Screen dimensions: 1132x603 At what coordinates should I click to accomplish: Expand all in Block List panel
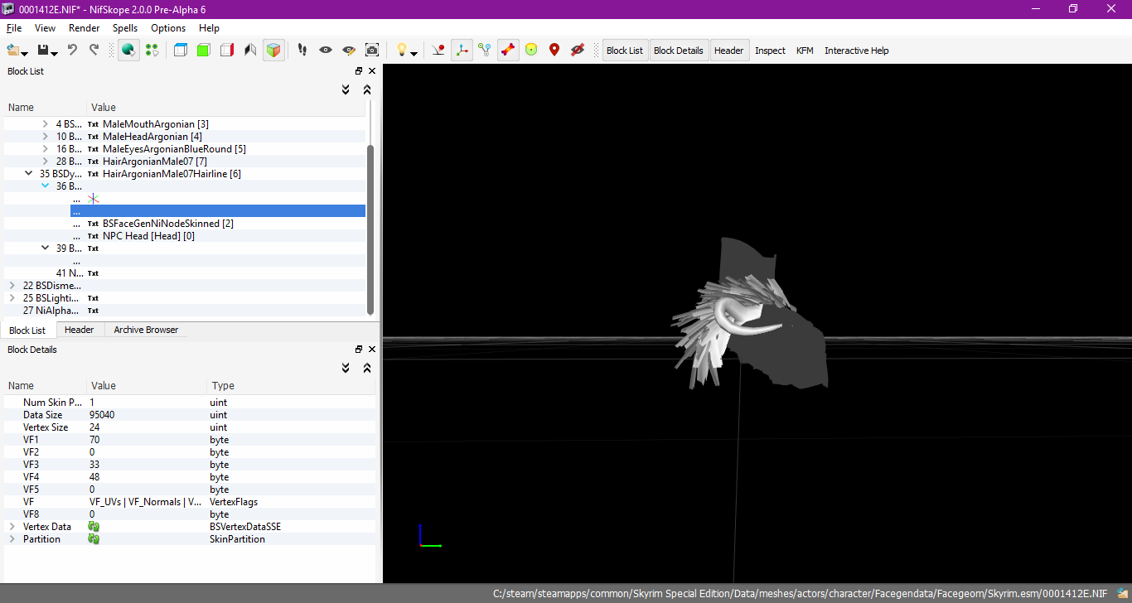[x=346, y=89]
